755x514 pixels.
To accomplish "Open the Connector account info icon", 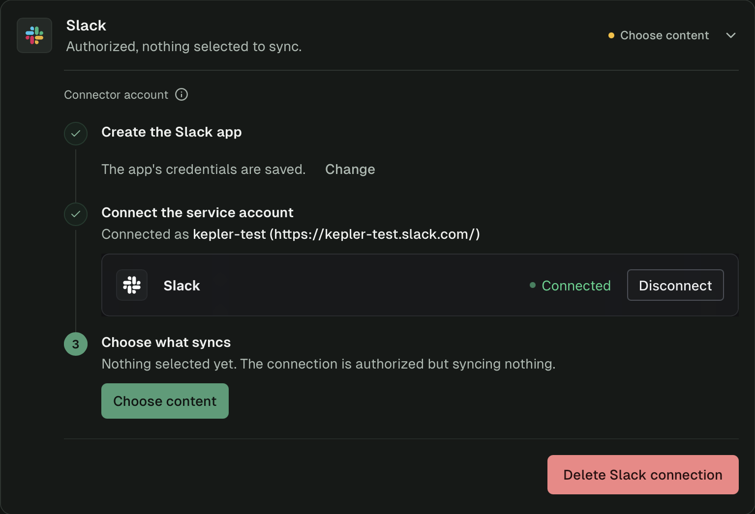I will tap(181, 94).
